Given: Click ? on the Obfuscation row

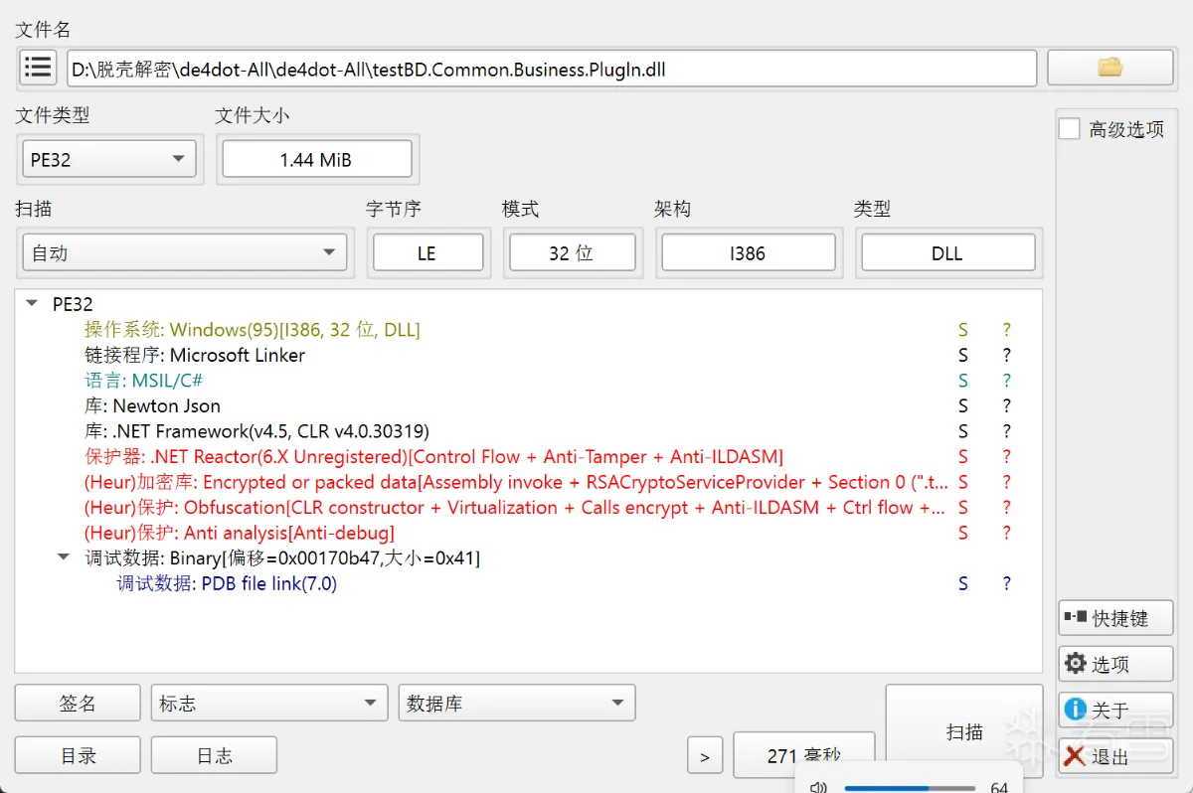Looking at the screenshot, I should (x=1006, y=508).
